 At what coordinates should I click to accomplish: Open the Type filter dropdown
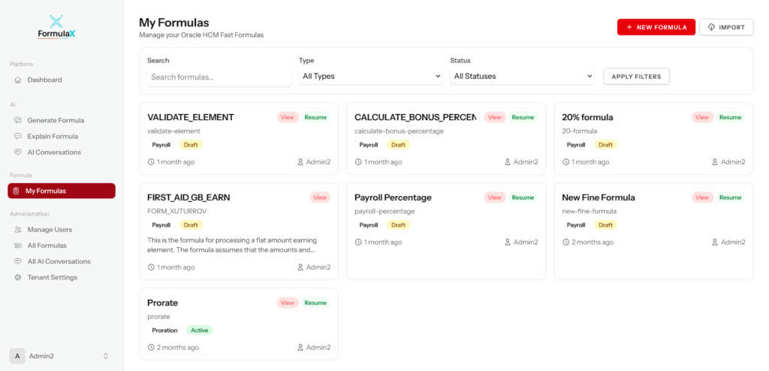pos(370,76)
